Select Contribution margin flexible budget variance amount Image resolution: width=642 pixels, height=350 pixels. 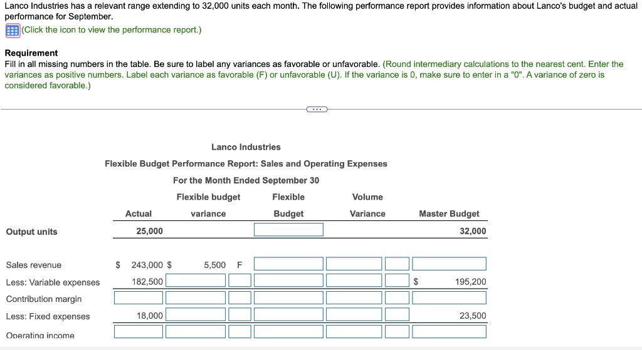pos(196,297)
